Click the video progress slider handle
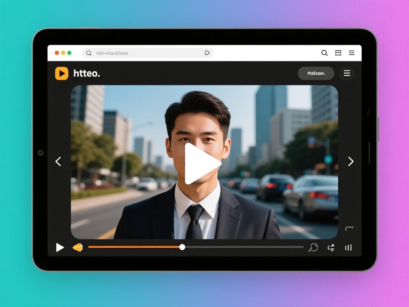 coord(182,247)
